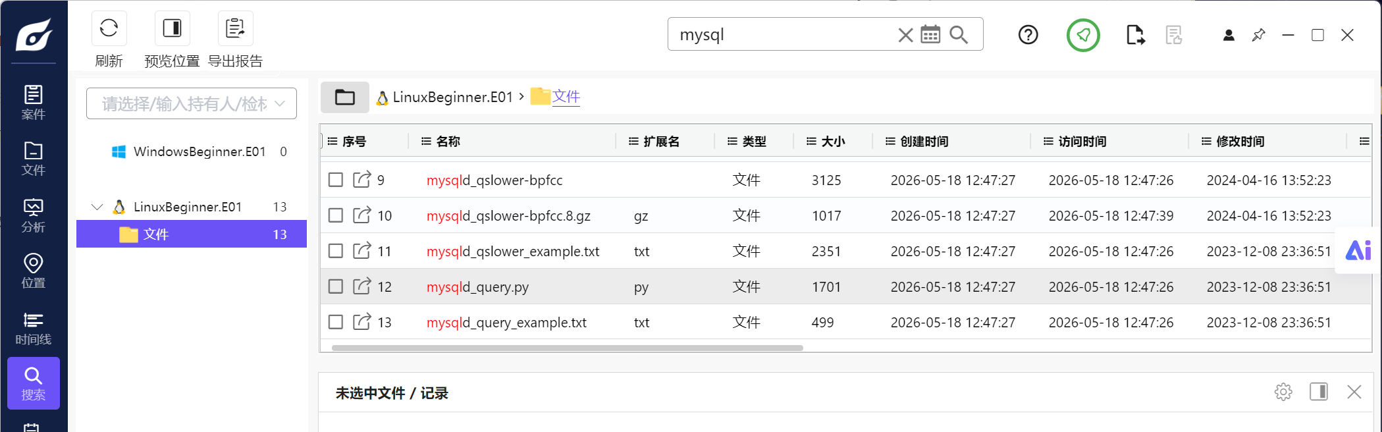Collapse the LinuxBeginner.E01 tree node
1382x432 pixels.
[x=97, y=207]
